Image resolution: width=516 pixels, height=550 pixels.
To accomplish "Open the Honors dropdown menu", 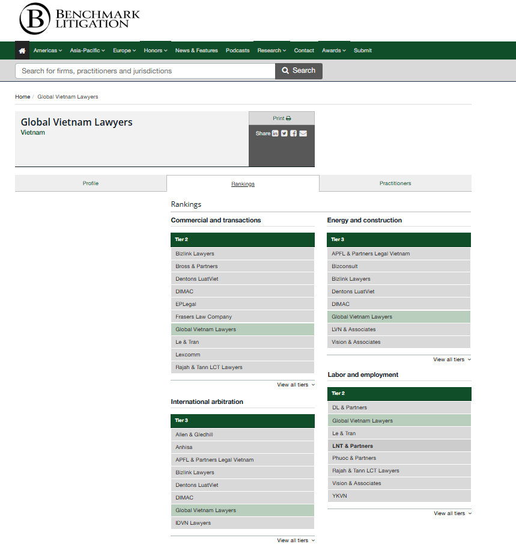I will 156,50.
